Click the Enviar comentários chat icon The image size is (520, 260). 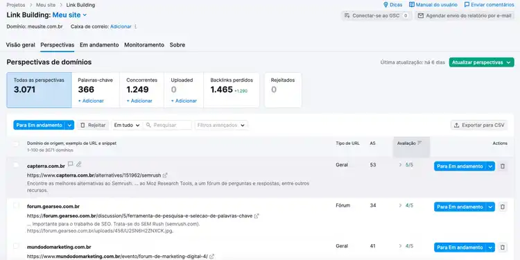click(467, 5)
